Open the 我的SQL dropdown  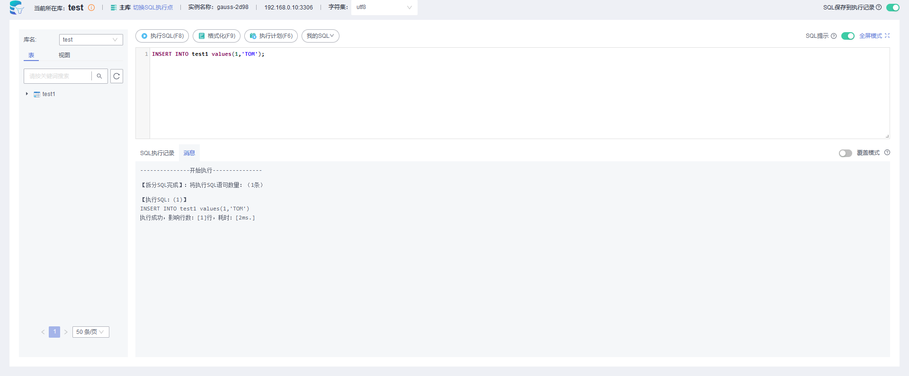(321, 36)
